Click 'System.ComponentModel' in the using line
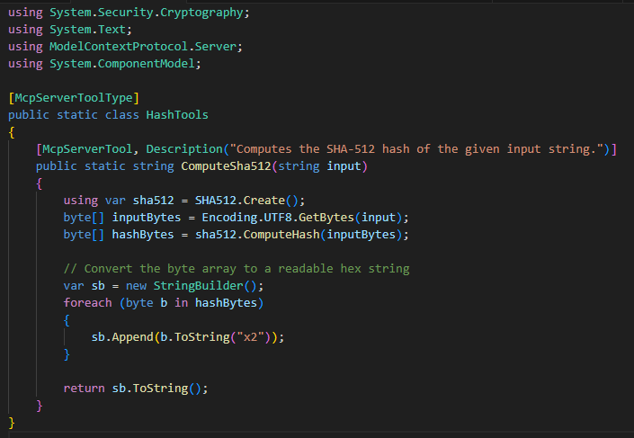The image size is (634, 438). [x=122, y=64]
